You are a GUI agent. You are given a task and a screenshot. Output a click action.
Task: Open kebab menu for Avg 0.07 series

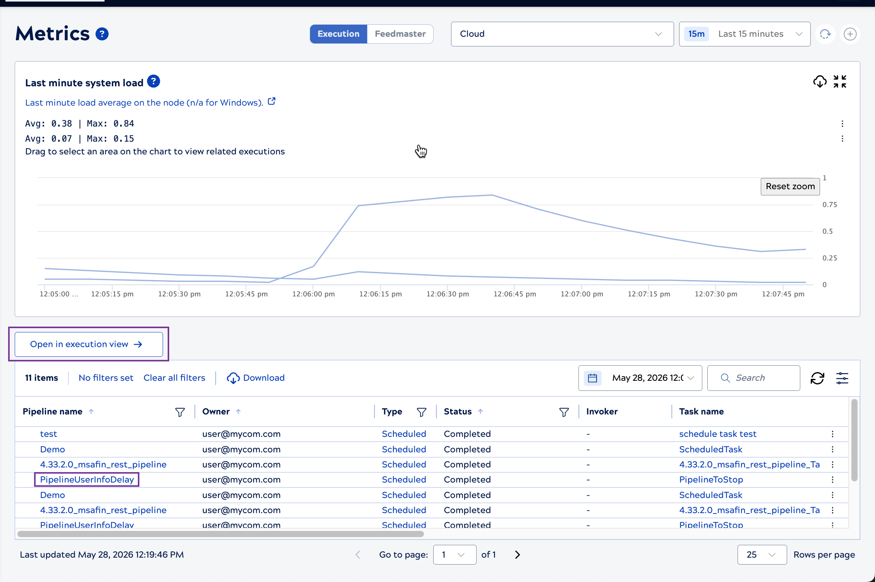[842, 139]
